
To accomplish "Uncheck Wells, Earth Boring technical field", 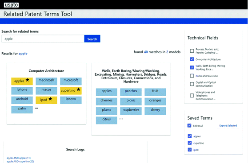I will click(x=192, y=67).
